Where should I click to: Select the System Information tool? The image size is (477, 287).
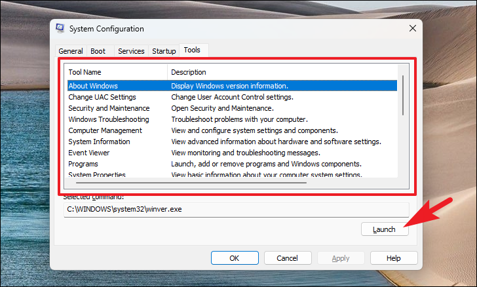click(99, 142)
